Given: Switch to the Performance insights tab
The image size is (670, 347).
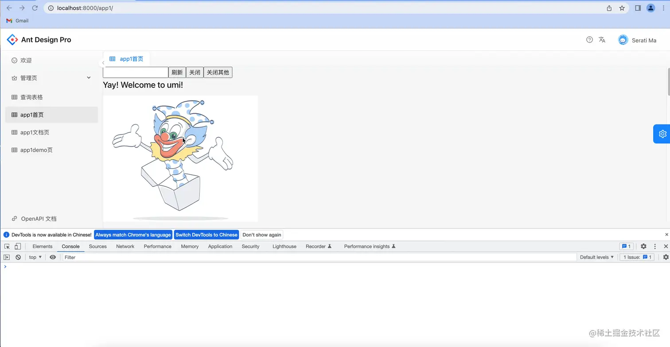Looking at the screenshot, I should [x=370, y=247].
